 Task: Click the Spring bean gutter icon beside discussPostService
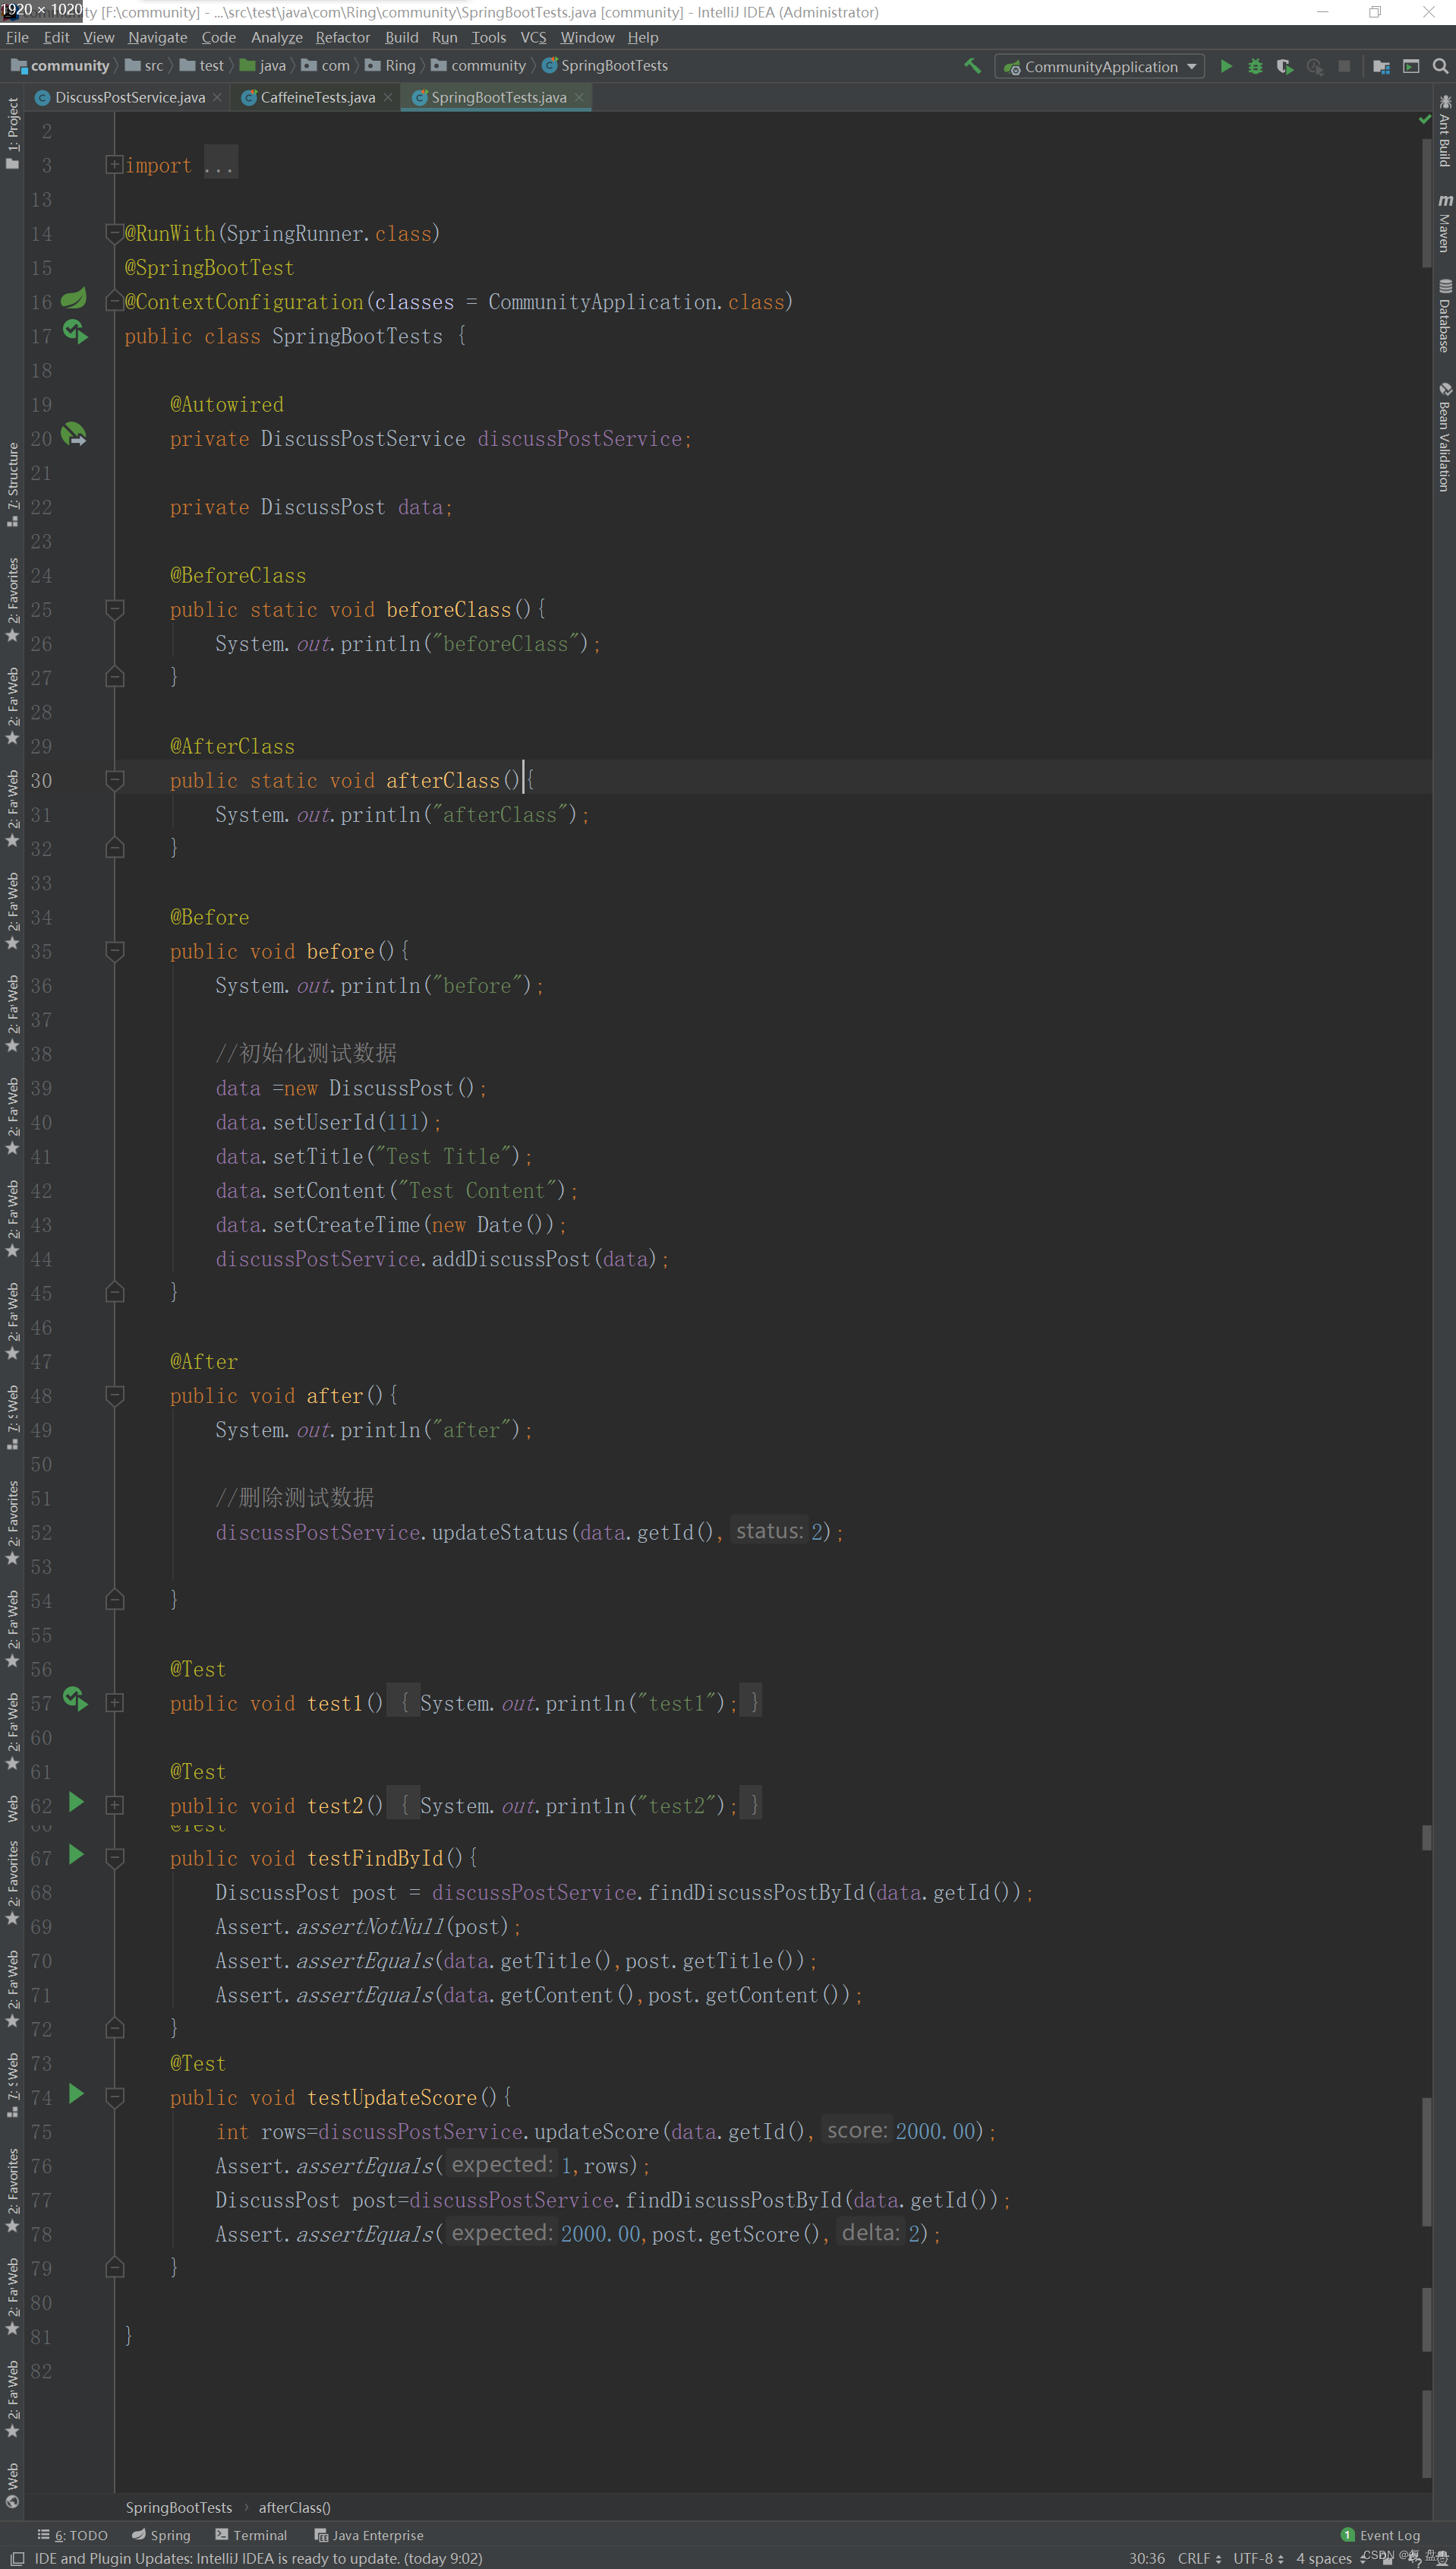point(74,435)
